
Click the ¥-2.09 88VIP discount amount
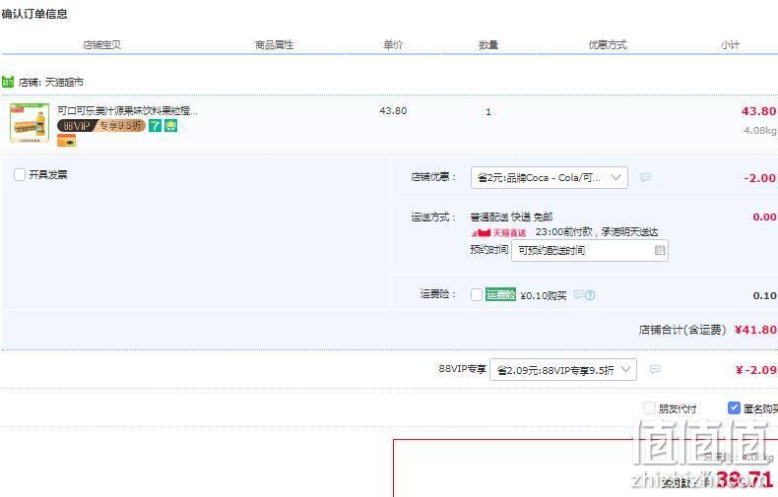756,370
